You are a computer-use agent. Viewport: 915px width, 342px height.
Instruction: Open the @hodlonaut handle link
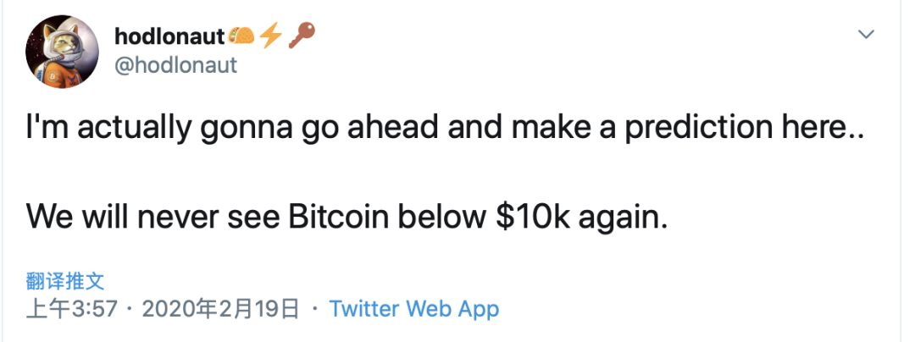[x=175, y=63]
